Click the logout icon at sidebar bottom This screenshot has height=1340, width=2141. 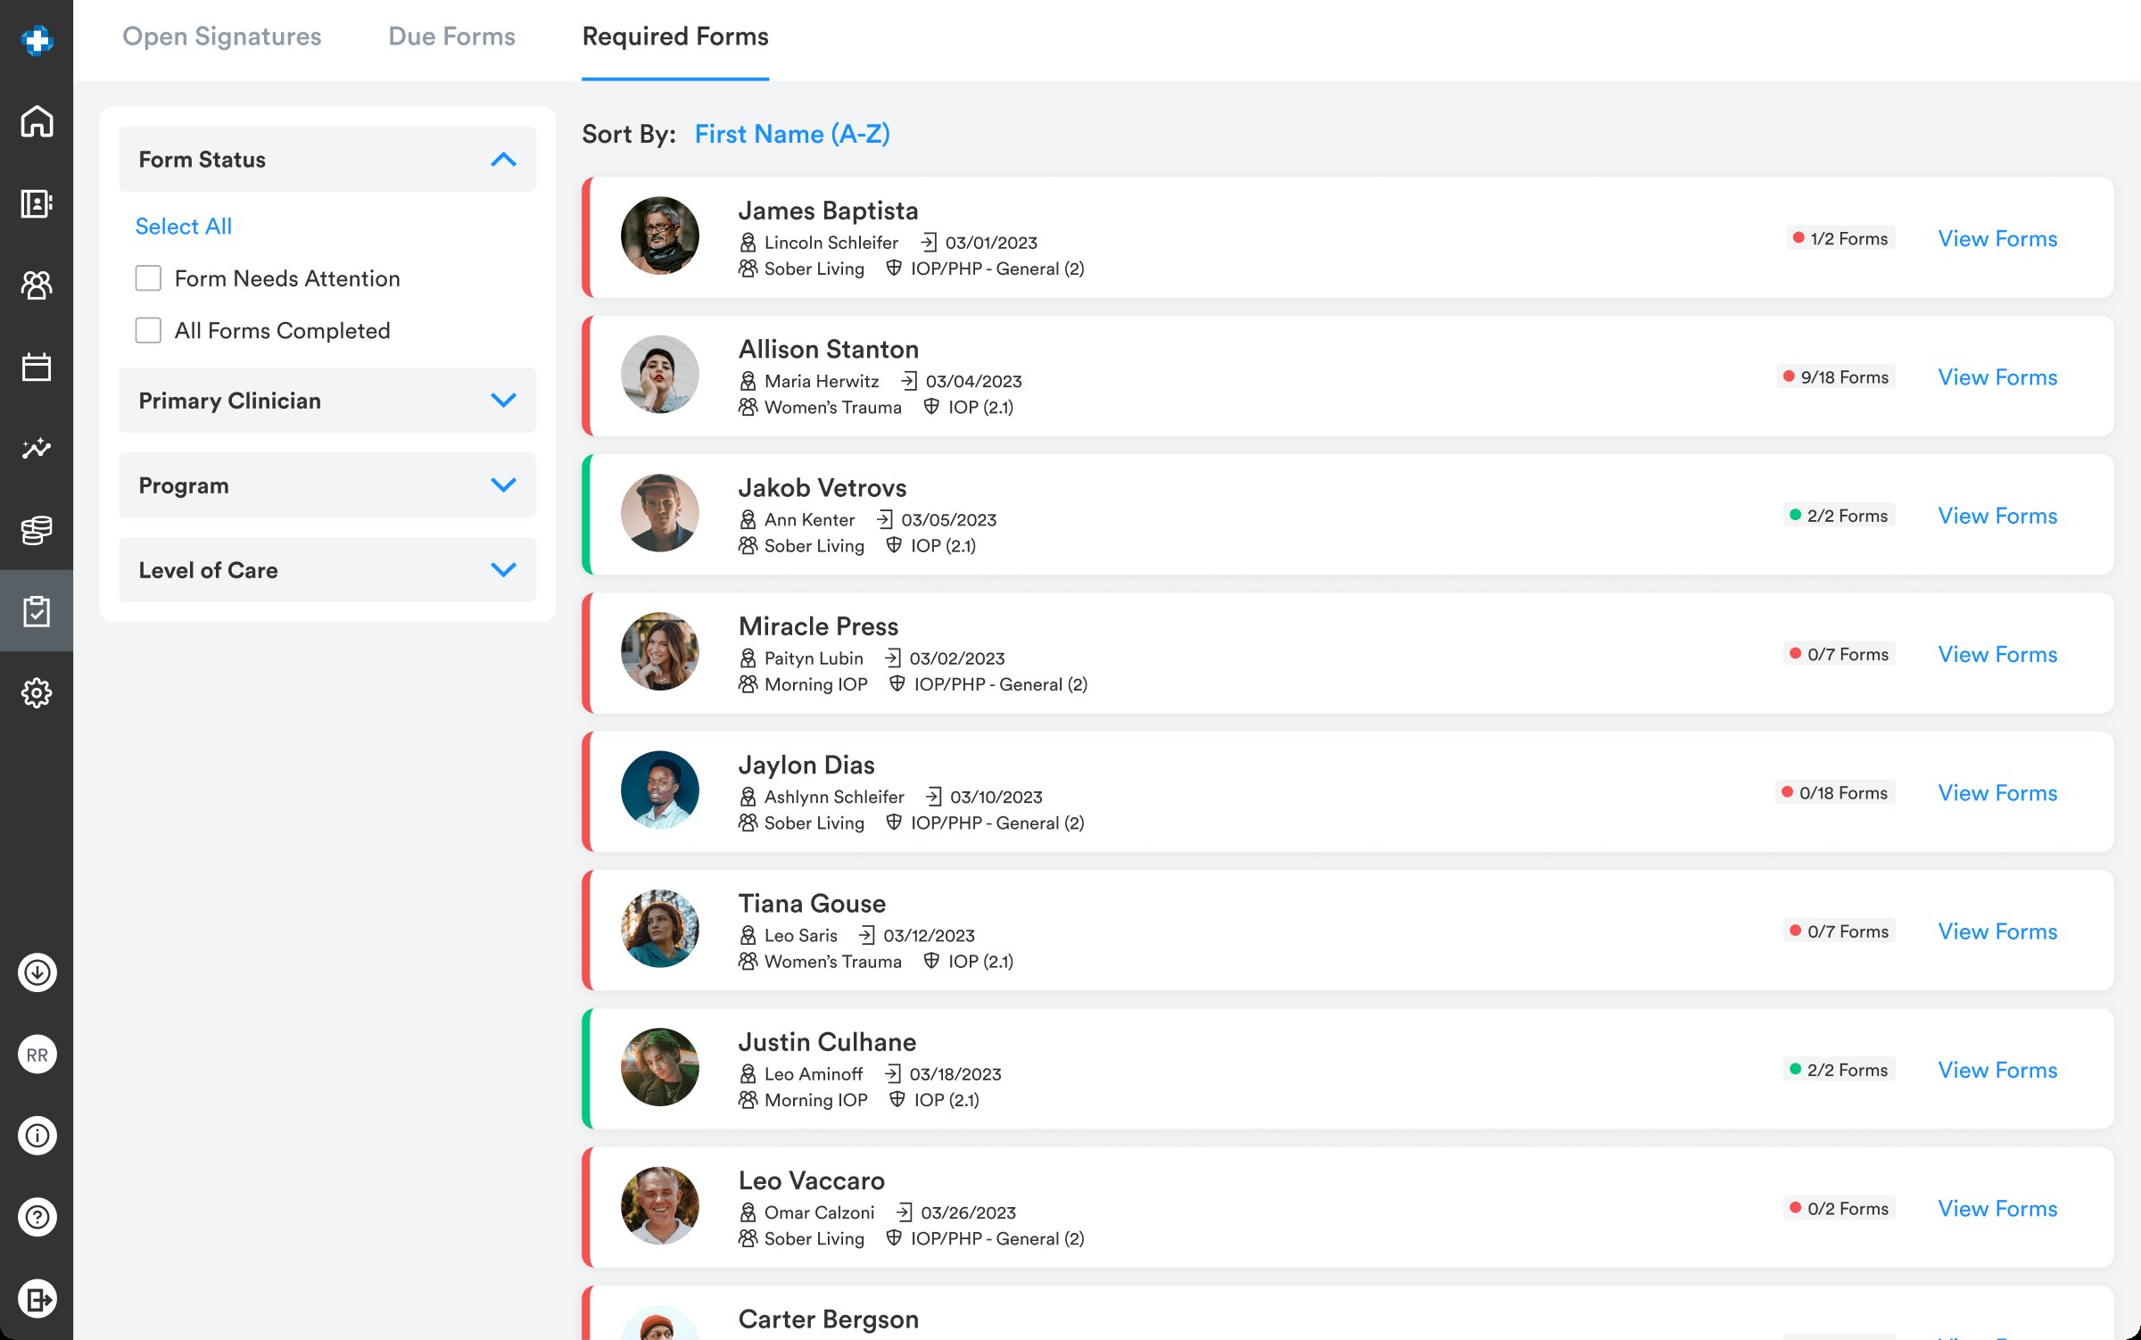(x=37, y=1298)
